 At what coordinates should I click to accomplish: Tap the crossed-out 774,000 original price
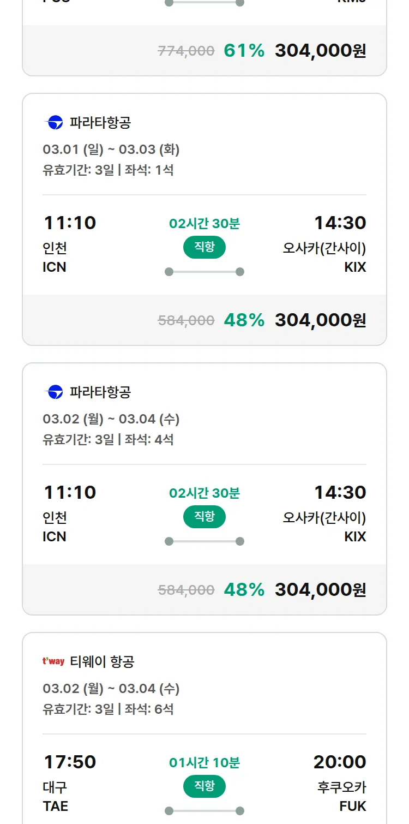click(186, 51)
